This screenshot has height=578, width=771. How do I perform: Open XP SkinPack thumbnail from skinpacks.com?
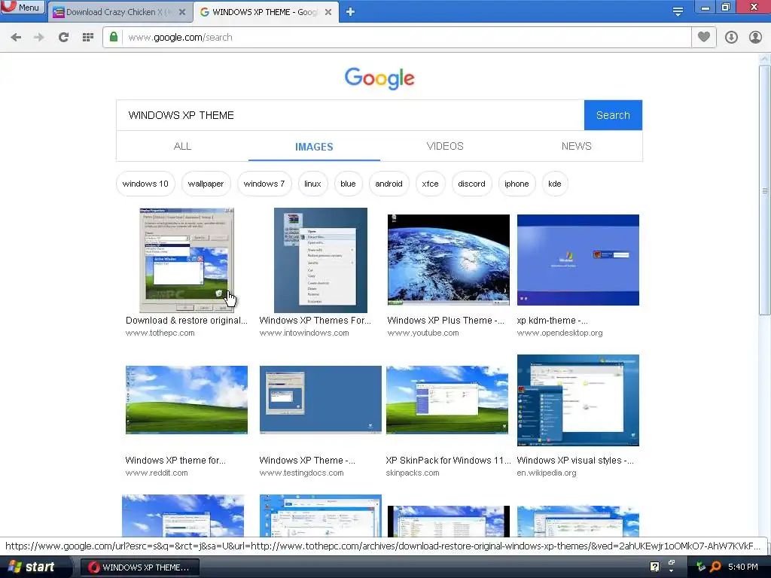(x=447, y=400)
